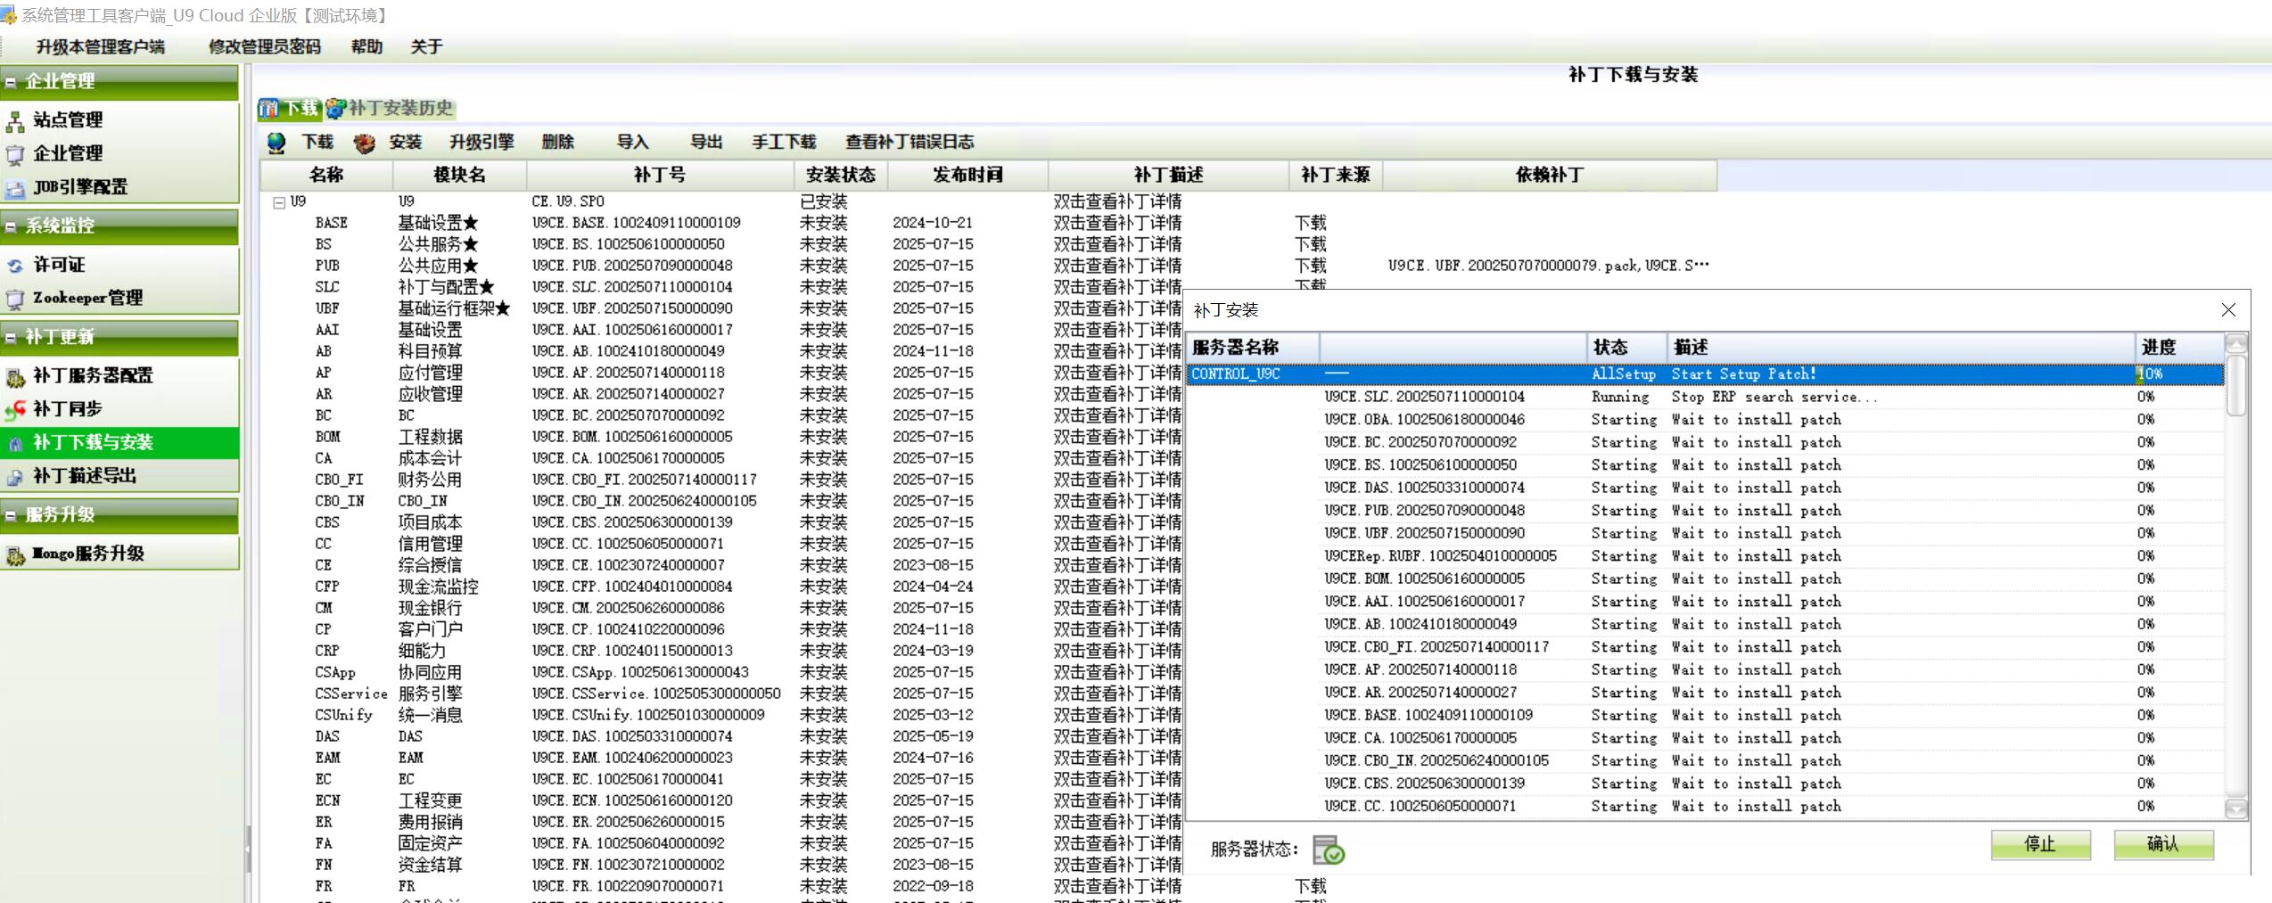2272x903 pixels.
Task: Click the 补丁安装 list scrollbar thumb
Action: point(2235,385)
